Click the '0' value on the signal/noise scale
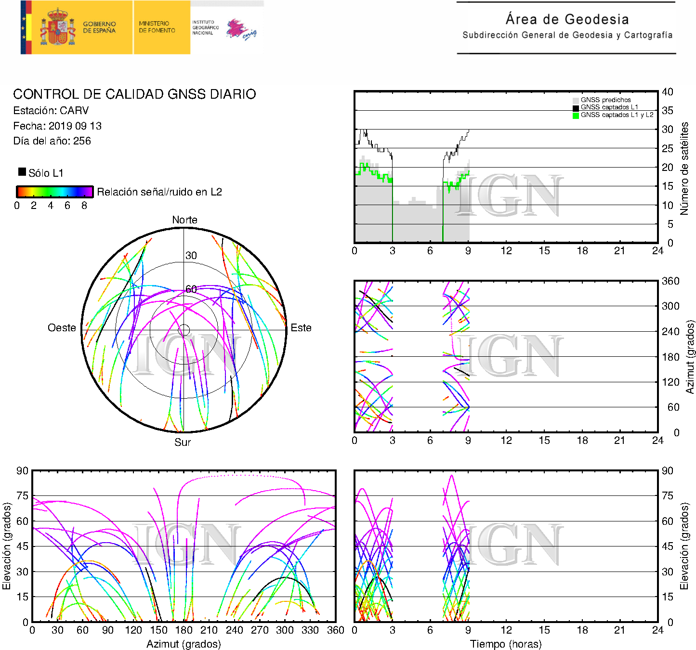 click(17, 206)
